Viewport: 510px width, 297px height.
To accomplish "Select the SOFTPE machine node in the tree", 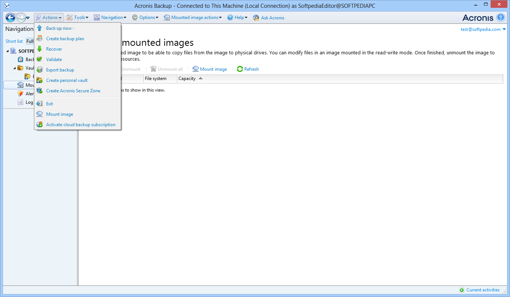I will (x=22, y=51).
